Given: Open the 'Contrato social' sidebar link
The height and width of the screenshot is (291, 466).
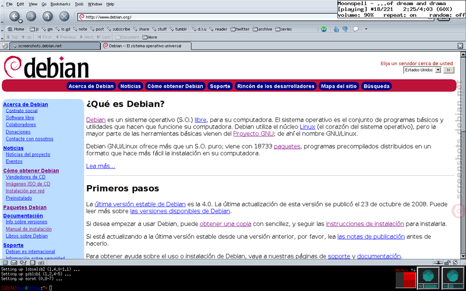Looking at the screenshot, I should point(22,111).
